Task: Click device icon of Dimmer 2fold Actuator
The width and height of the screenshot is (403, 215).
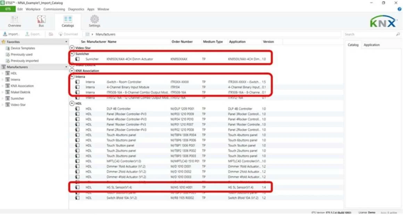Action: coord(77,172)
